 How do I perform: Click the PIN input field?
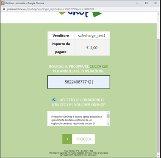click(78, 82)
